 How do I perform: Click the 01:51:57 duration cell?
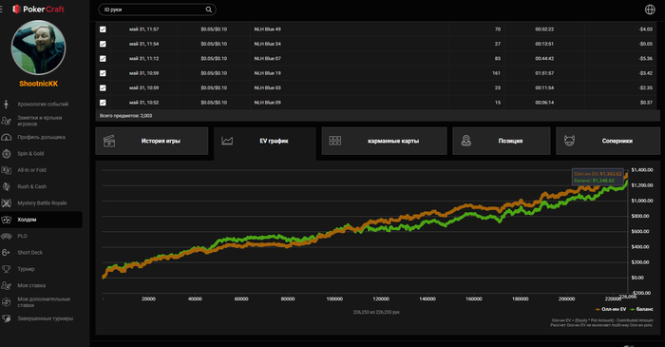(x=544, y=73)
